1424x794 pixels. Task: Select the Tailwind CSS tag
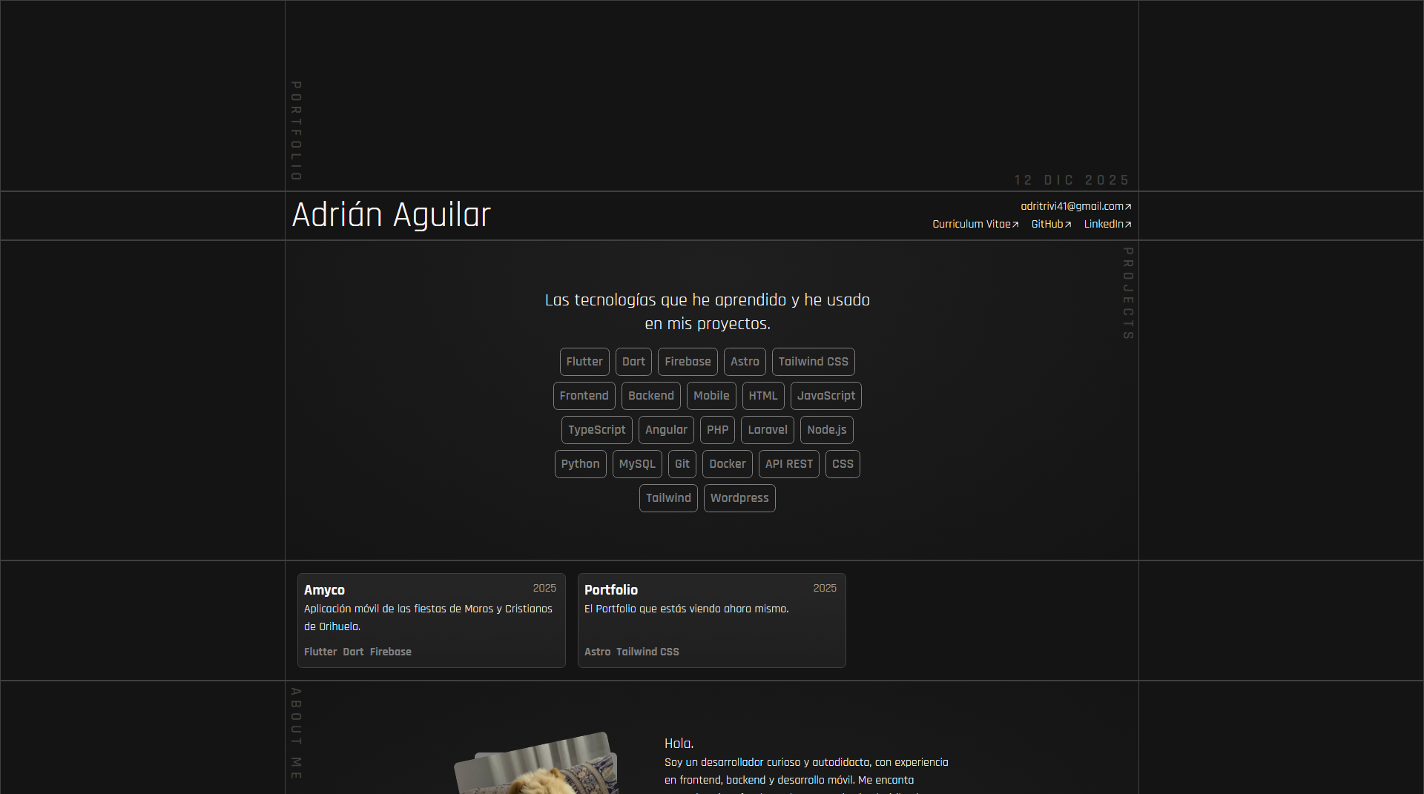click(813, 362)
